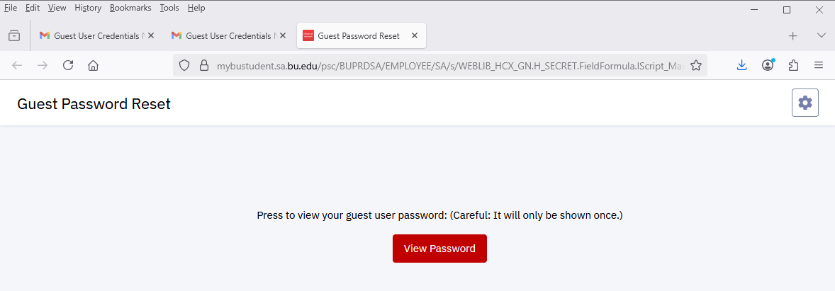Expand the list all tabs dropdown

coord(822,35)
